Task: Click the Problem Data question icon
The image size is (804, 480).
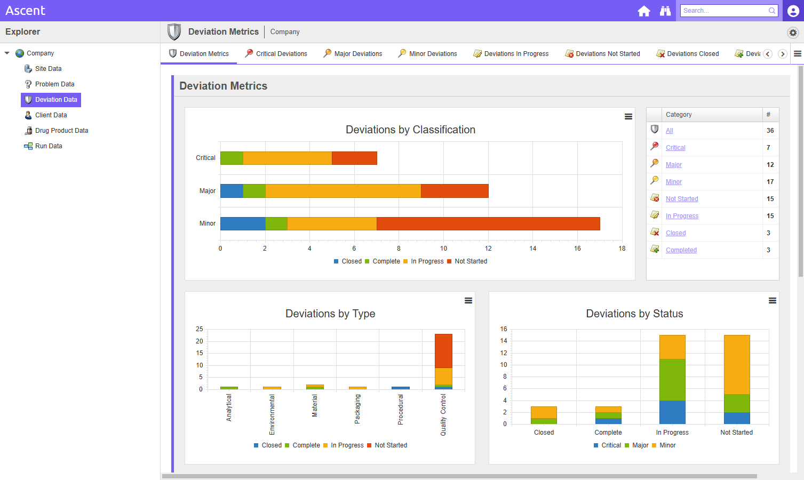Action: [x=28, y=84]
